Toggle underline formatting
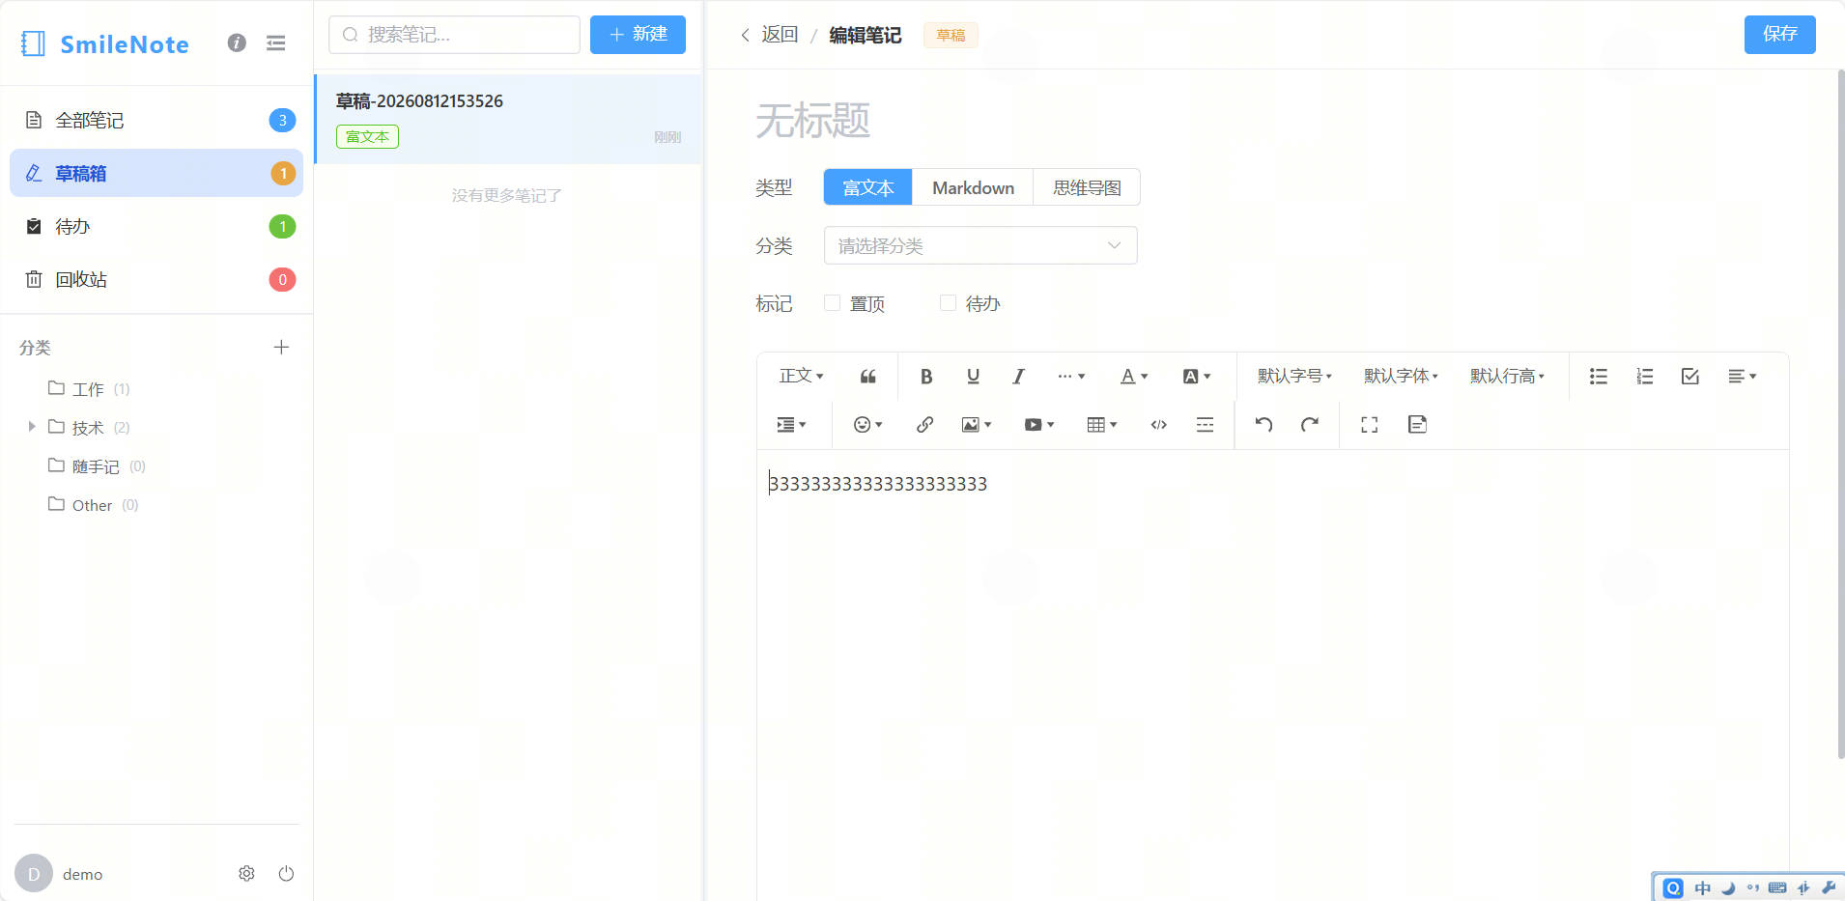This screenshot has width=1845, height=901. [973, 377]
